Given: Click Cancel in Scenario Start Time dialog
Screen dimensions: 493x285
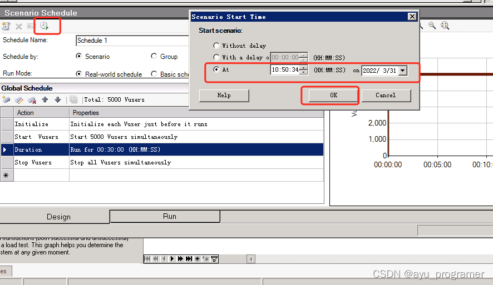Looking at the screenshot, I should coord(386,96).
